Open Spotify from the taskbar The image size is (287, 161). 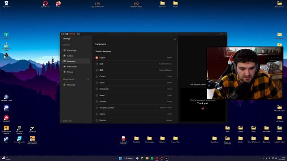pos(152,158)
